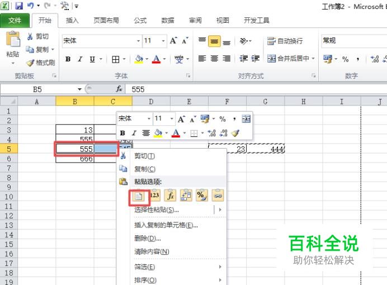Open ribbon font size dropdown 11

click(163, 41)
